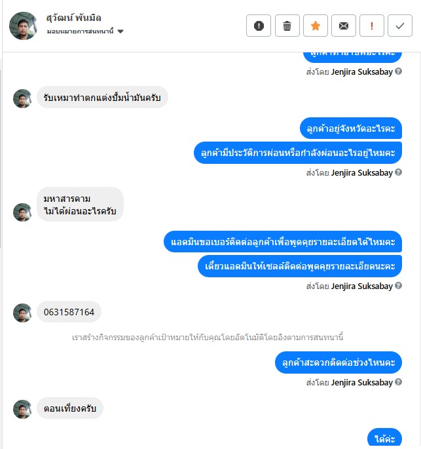Click avatar next to ตอนเที่ยงครับ message

click(22, 409)
